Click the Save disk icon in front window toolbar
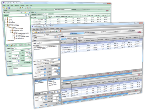The width and height of the screenshot is (145, 110). click(x=38, y=32)
